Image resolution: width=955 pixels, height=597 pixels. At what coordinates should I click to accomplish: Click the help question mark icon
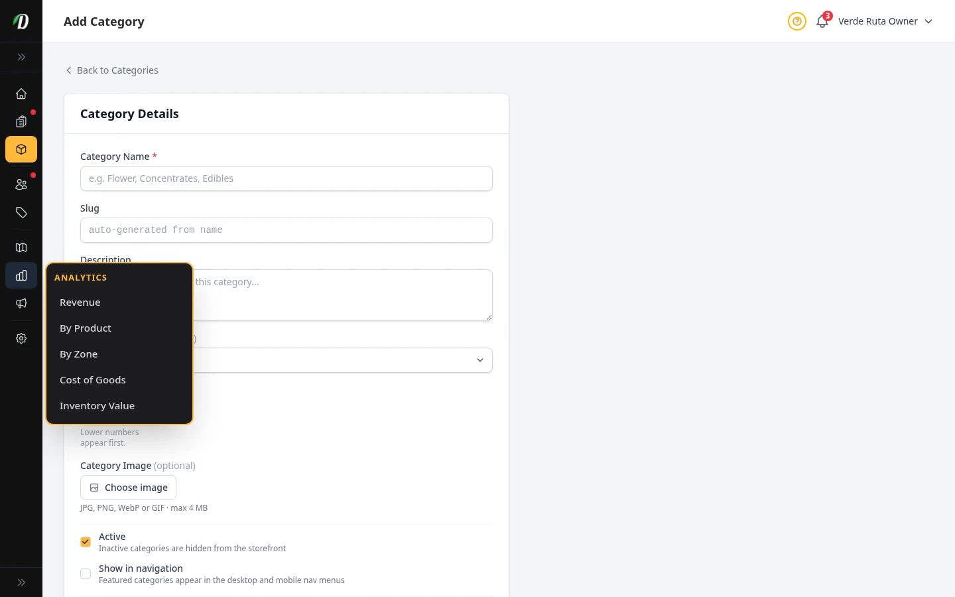pyautogui.click(x=797, y=21)
